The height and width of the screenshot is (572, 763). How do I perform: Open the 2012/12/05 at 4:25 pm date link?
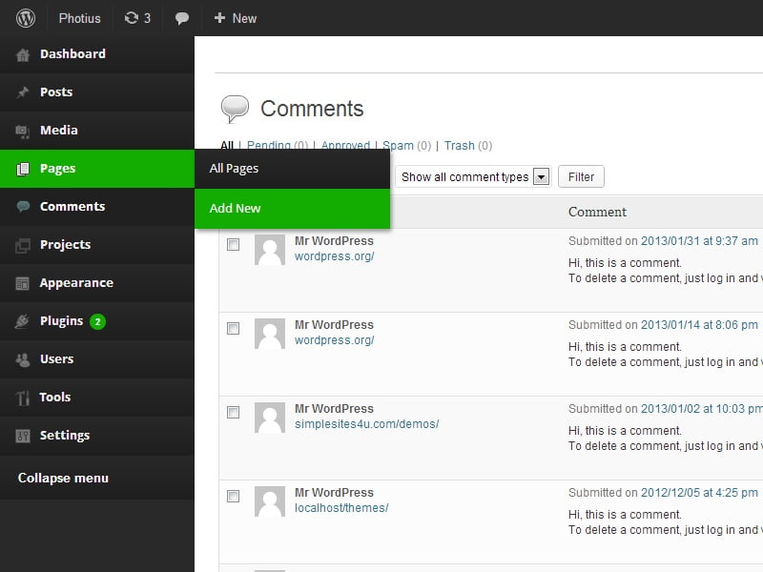tap(699, 493)
